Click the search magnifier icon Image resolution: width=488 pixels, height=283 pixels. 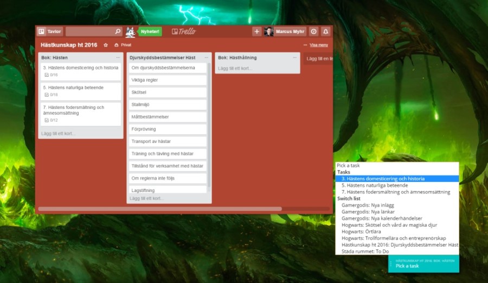[118, 31]
